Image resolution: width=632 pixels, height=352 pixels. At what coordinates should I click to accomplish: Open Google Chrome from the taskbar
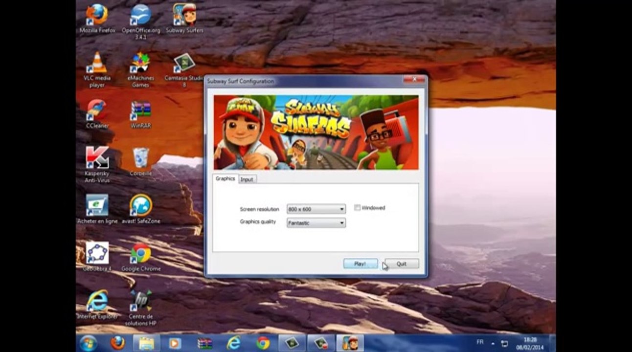[263, 343]
